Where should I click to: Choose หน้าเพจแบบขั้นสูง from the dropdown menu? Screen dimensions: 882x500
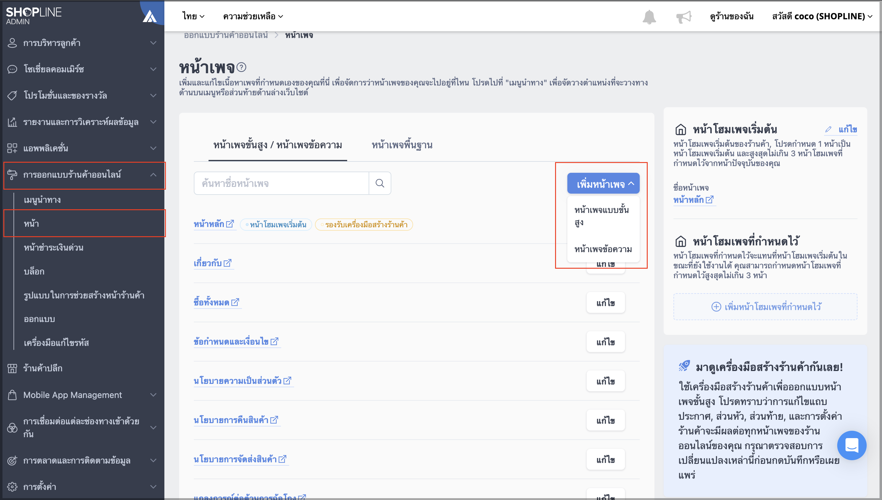point(603,216)
